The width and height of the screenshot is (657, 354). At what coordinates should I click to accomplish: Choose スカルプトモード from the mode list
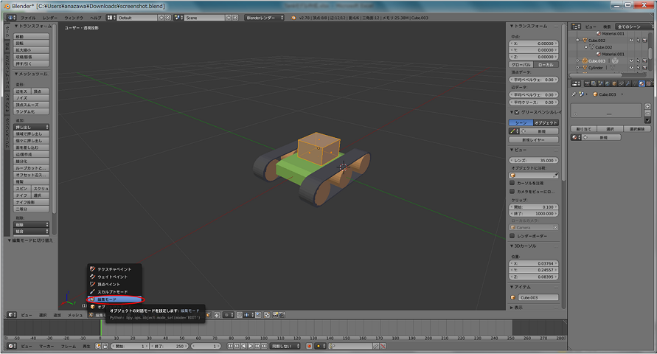(x=112, y=292)
